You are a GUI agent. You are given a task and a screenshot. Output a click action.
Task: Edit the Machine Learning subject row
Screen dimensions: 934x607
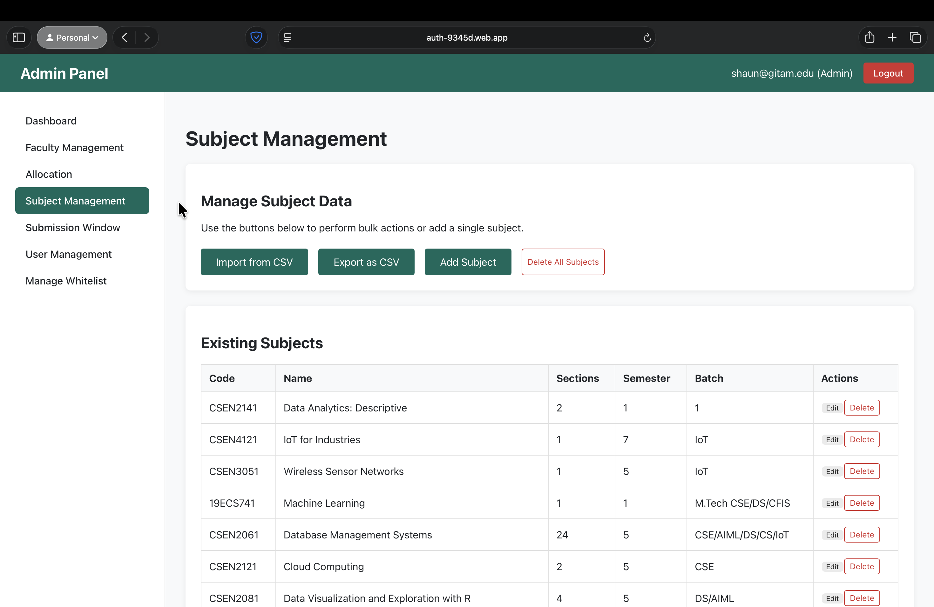pos(832,503)
